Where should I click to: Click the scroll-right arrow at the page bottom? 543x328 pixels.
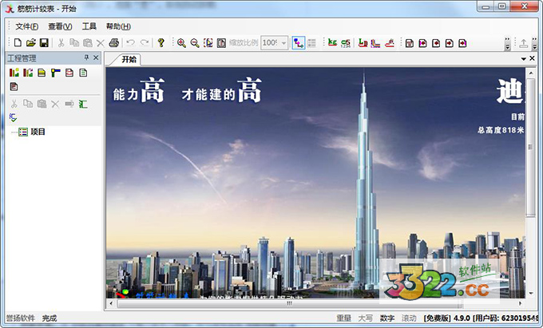pyautogui.click(x=520, y=303)
